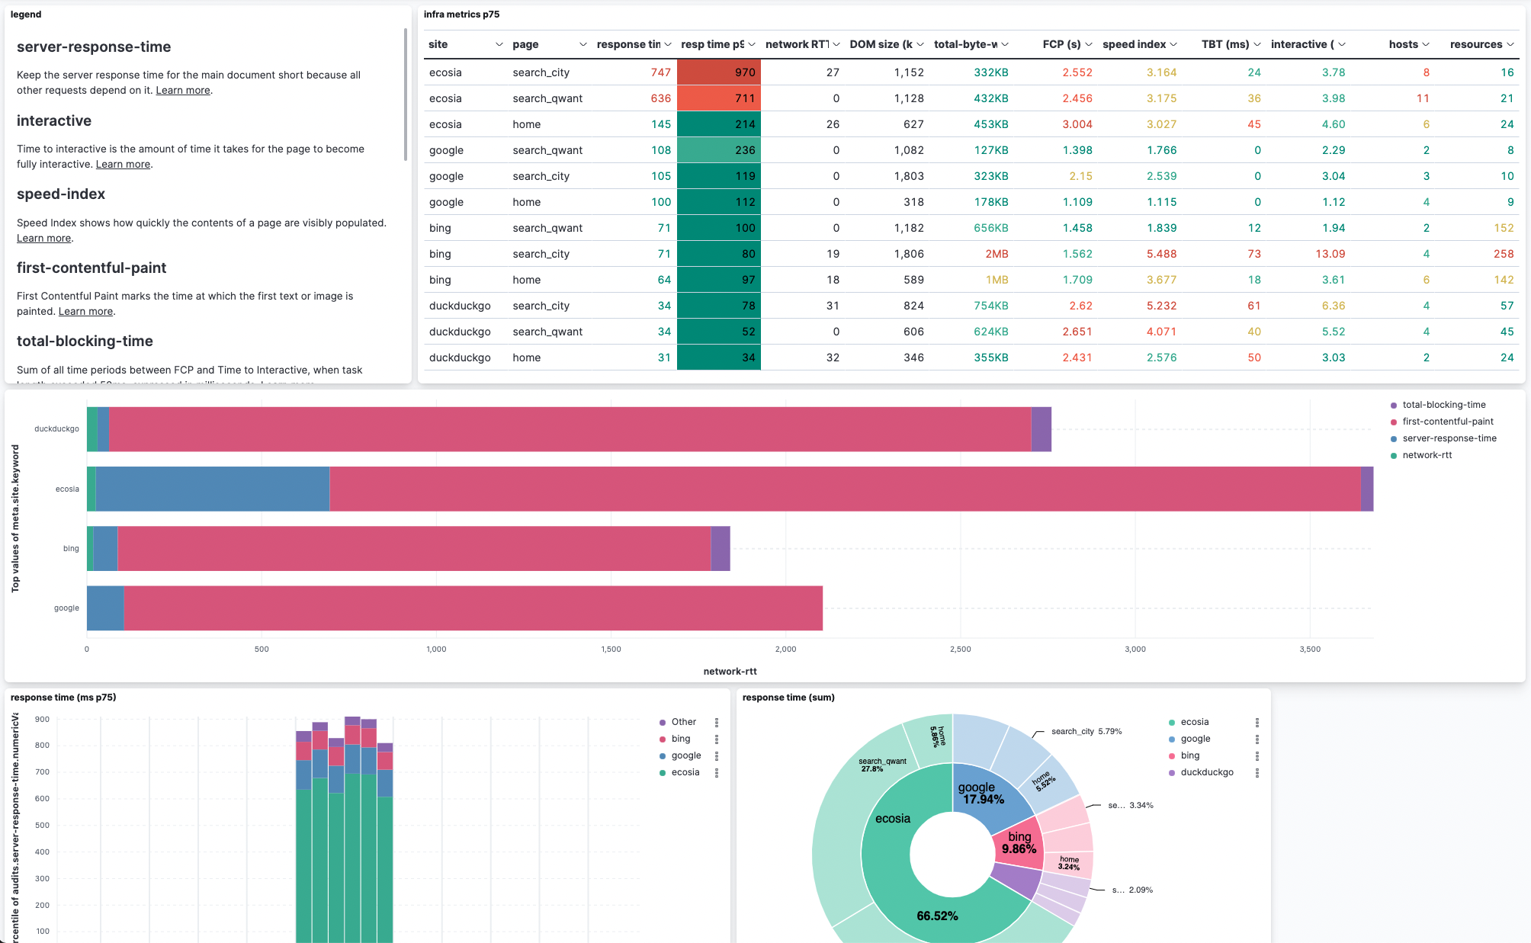Screen dimensions: 1531x943
Task: Toggle total-blocking-time series in legend
Action: point(1443,405)
